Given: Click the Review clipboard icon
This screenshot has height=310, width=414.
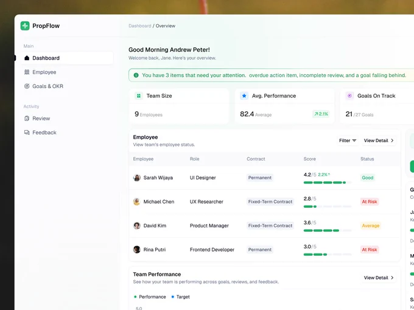Looking at the screenshot, I should pos(27,119).
